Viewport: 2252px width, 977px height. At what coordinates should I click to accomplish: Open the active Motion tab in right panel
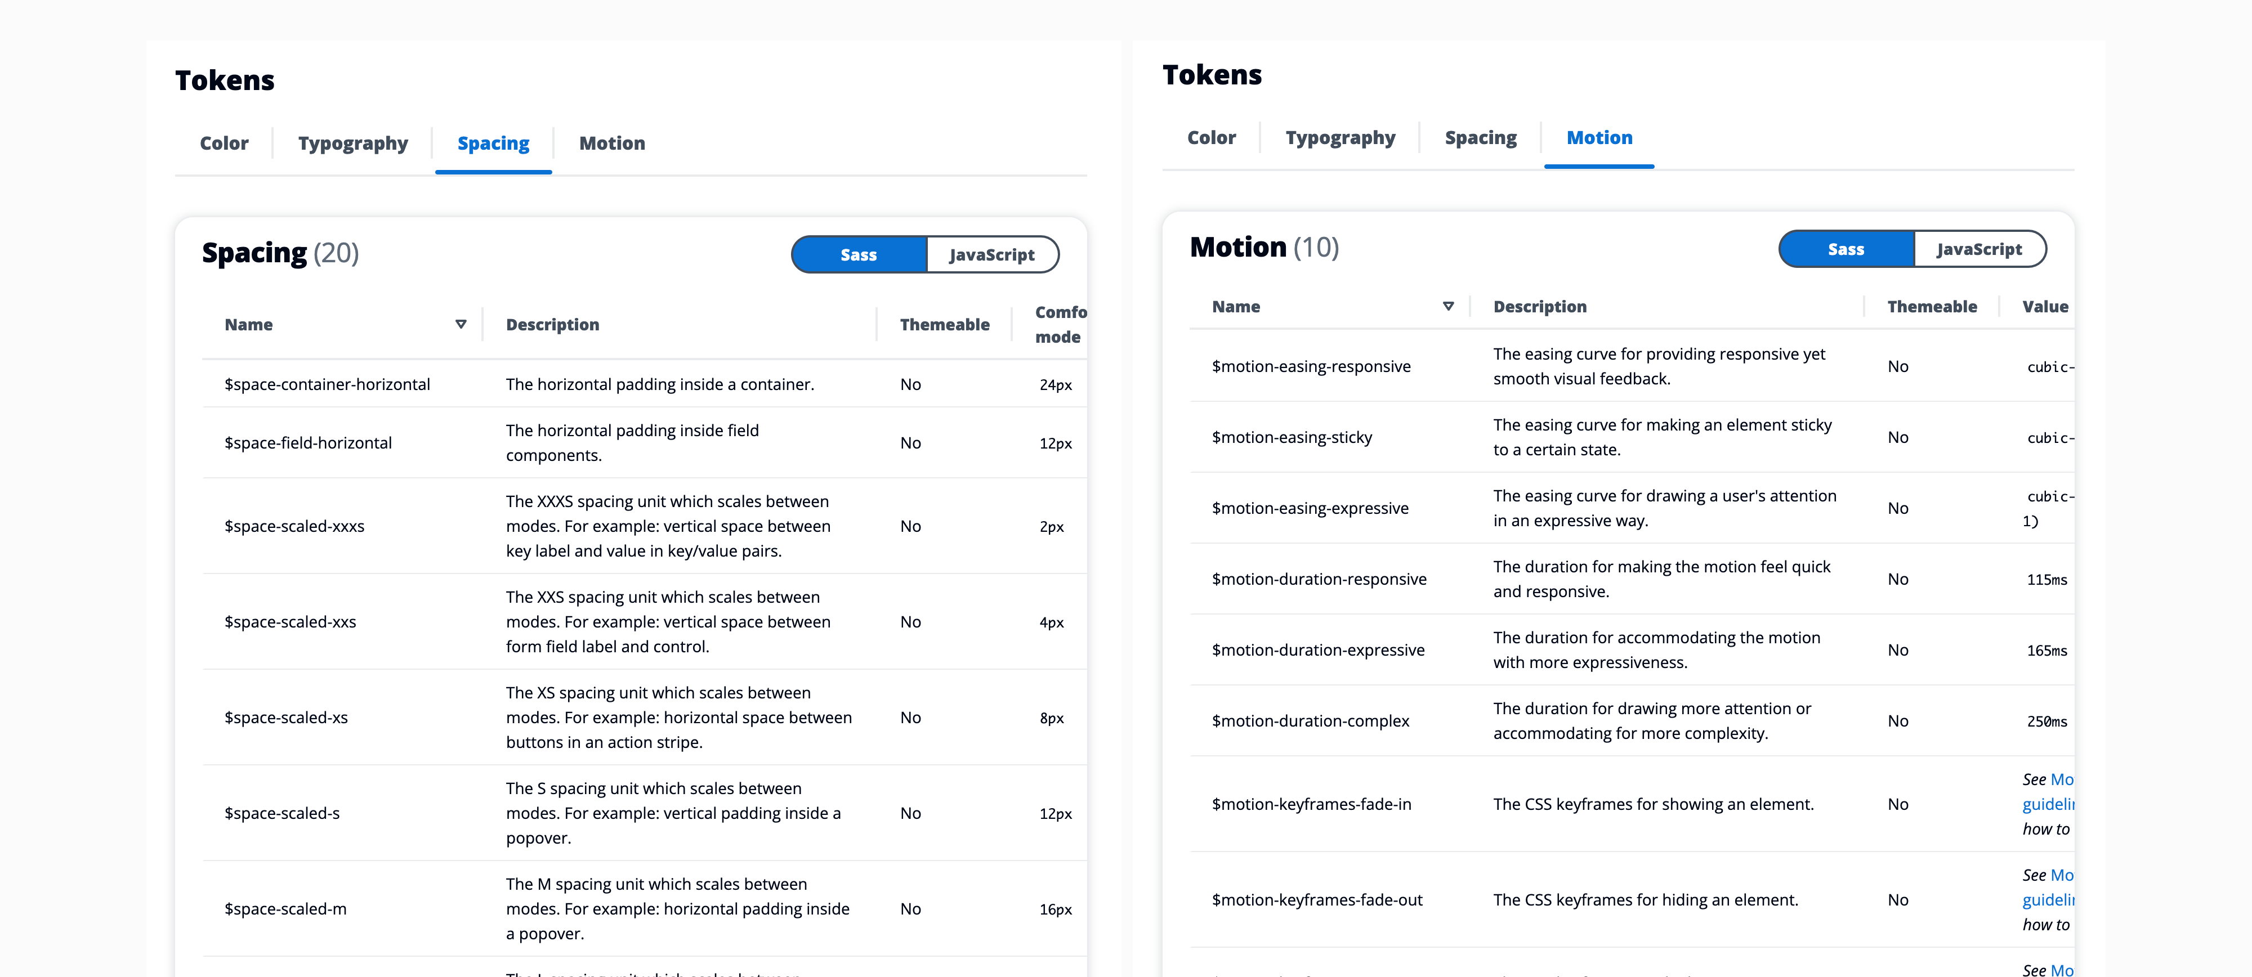pyautogui.click(x=1599, y=138)
